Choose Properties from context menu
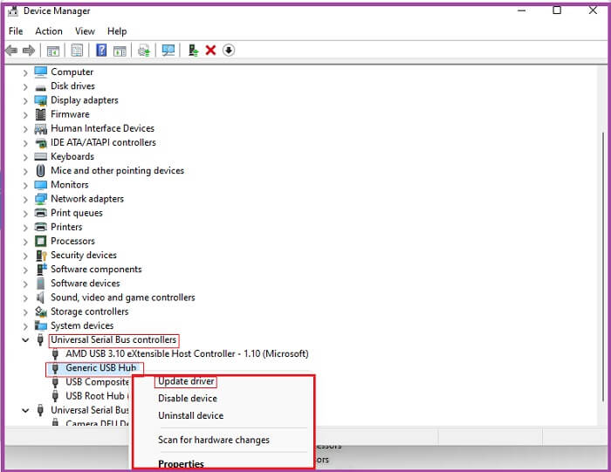This screenshot has width=611, height=472. pyautogui.click(x=181, y=463)
